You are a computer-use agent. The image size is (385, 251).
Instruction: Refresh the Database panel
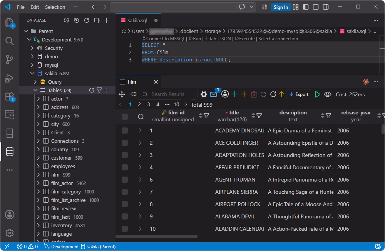(86, 20)
